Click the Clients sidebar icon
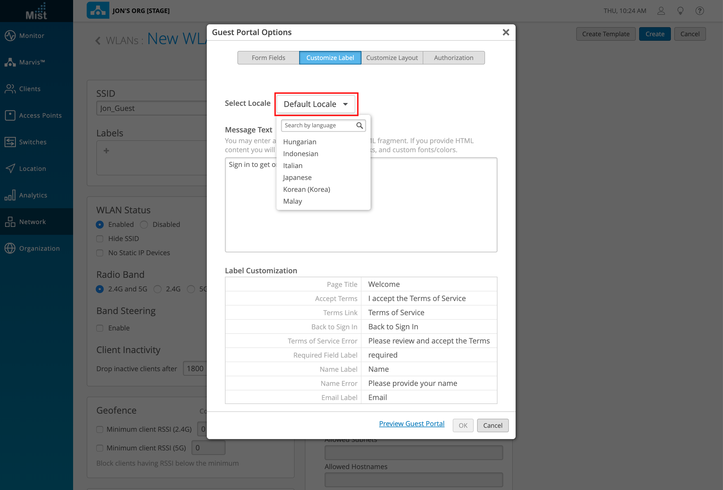This screenshot has width=723, height=490. [10, 89]
